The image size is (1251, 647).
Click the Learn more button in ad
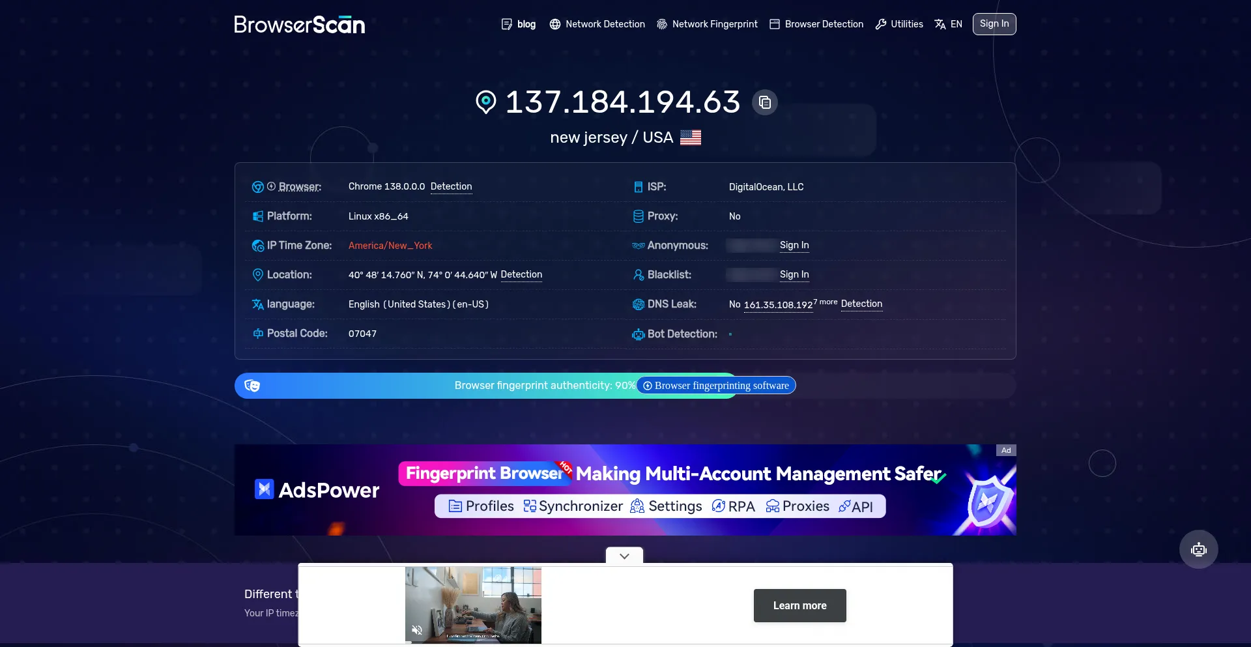800,606
